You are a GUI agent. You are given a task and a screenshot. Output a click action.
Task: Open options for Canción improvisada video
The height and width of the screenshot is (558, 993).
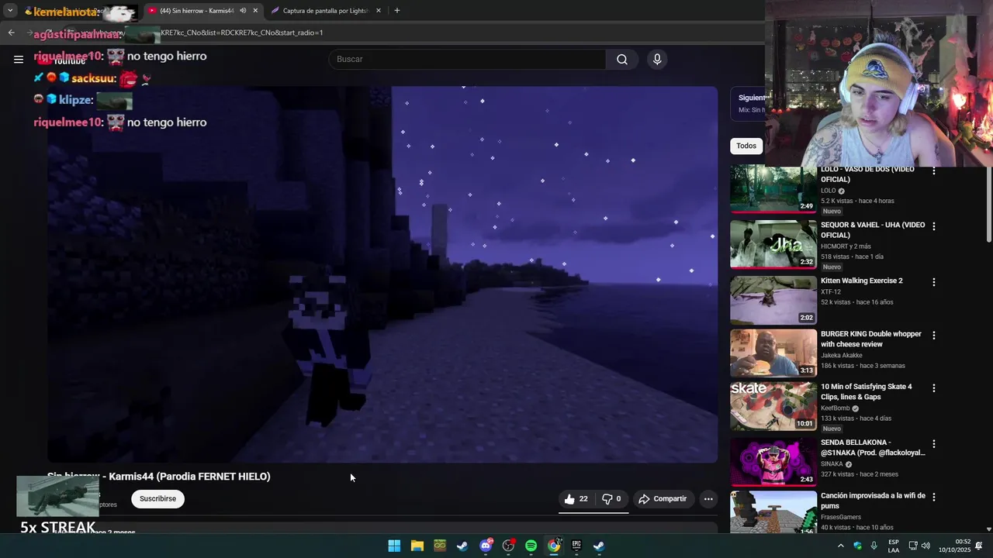(x=934, y=497)
